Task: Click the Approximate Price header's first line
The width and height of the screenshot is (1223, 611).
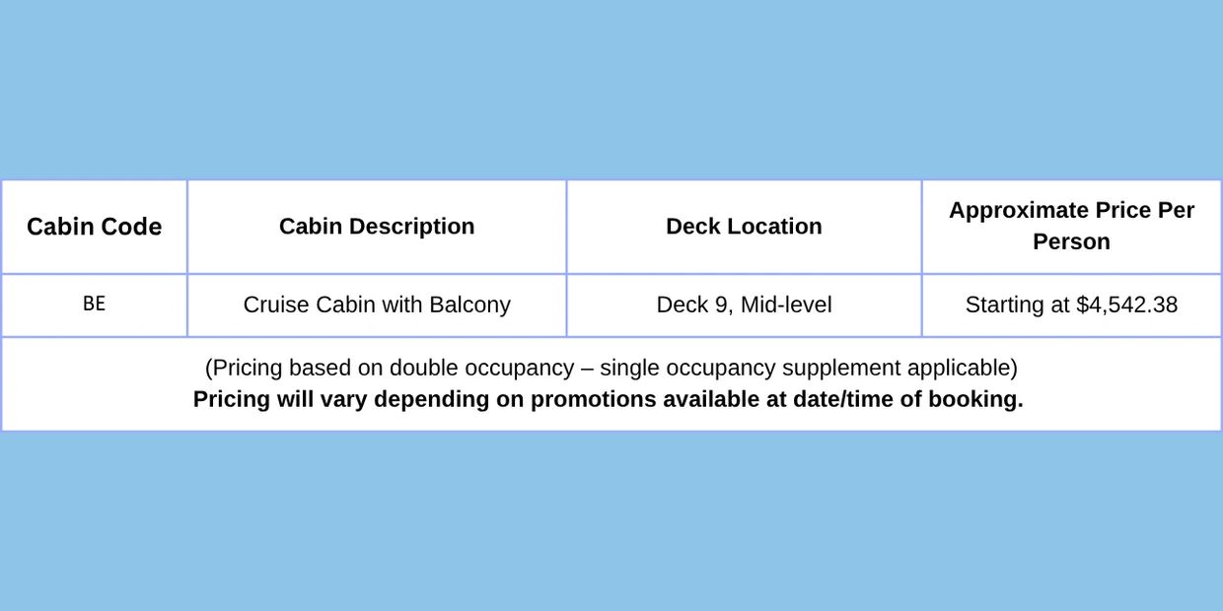Action: [1071, 210]
